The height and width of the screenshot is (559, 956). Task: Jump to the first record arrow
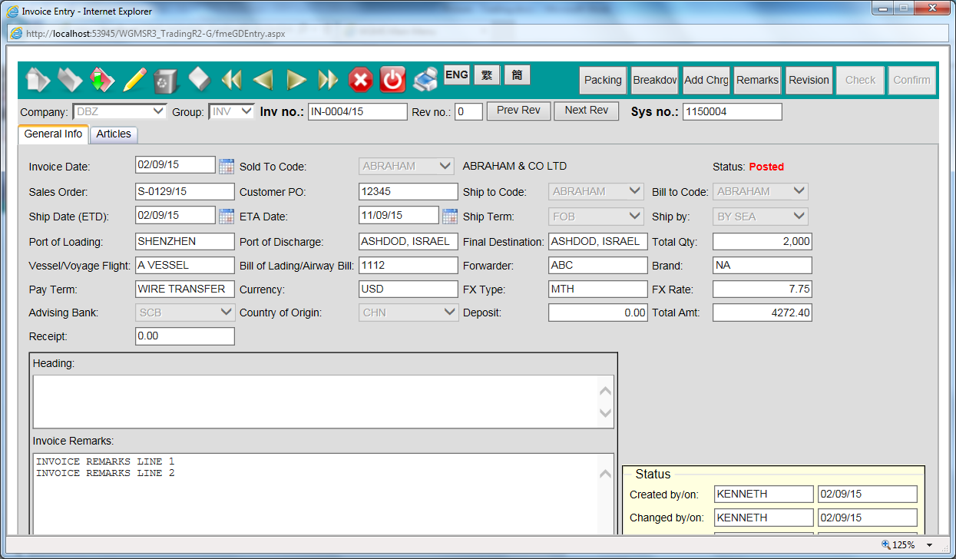(231, 80)
